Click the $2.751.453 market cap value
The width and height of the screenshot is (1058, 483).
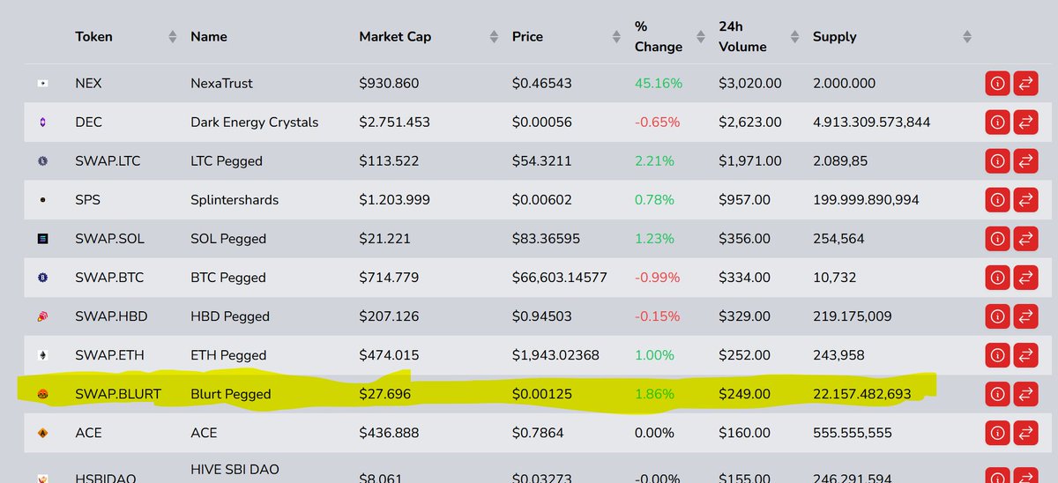(x=394, y=123)
